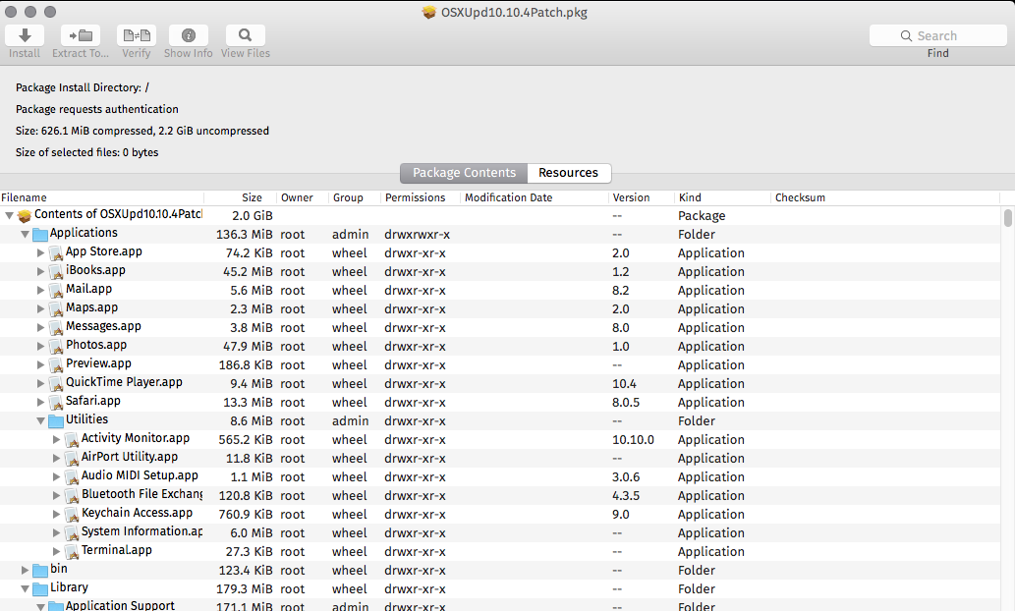1015x611 pixels.
Task: Click the drwxrwxr-x permissions value
Action: coord(417,235)
